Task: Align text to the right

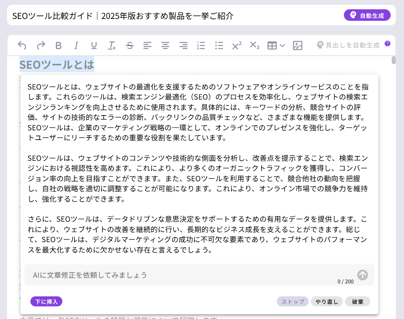Action: pos(183,45)
